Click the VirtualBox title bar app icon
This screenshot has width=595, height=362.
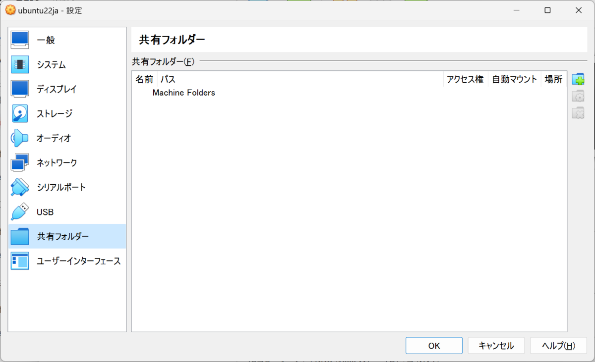point(10,10)
